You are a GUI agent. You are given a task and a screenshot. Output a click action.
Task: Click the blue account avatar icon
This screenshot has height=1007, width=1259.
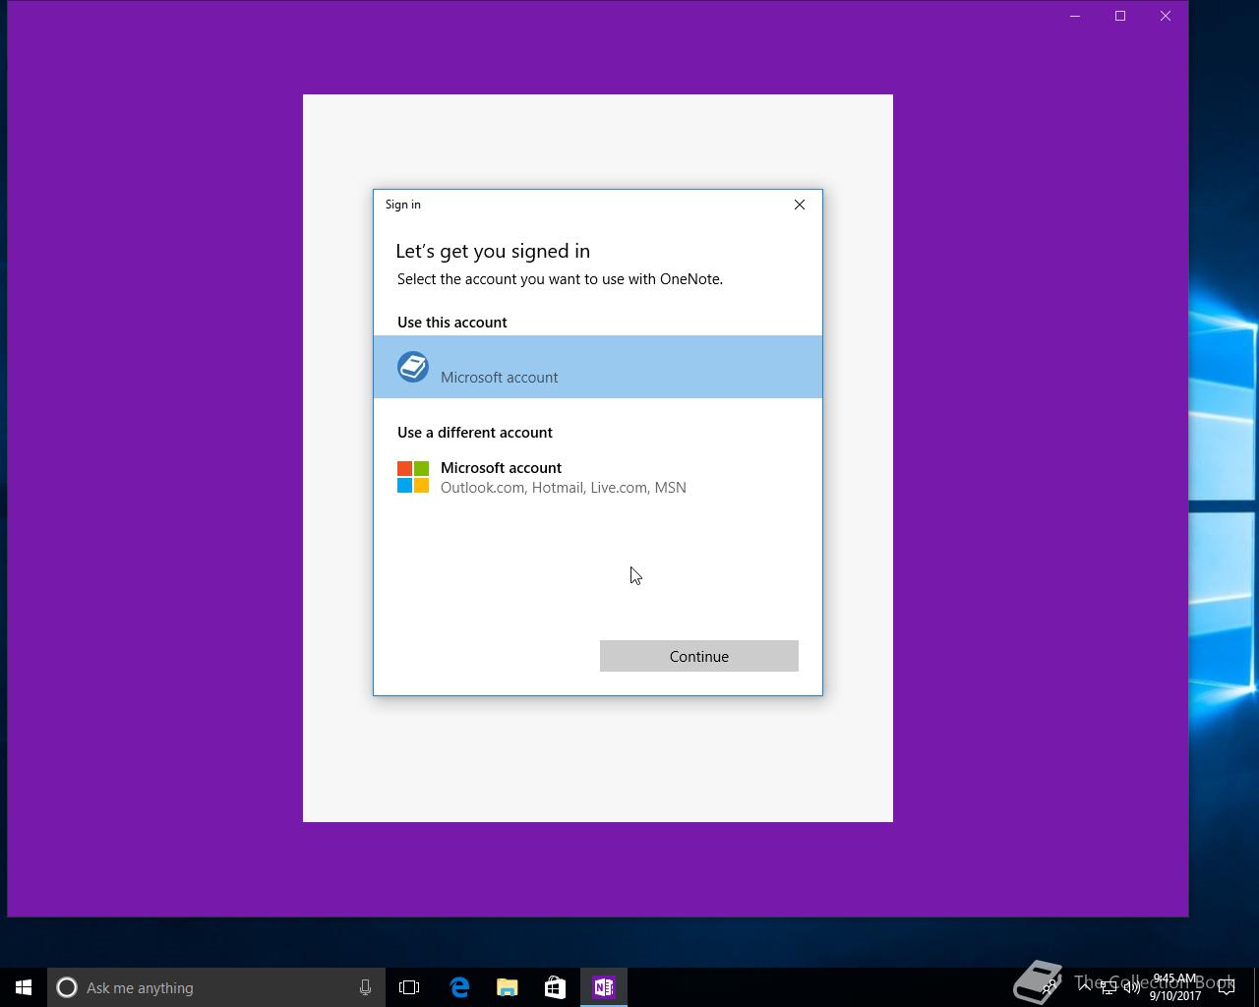pos(413,367)
